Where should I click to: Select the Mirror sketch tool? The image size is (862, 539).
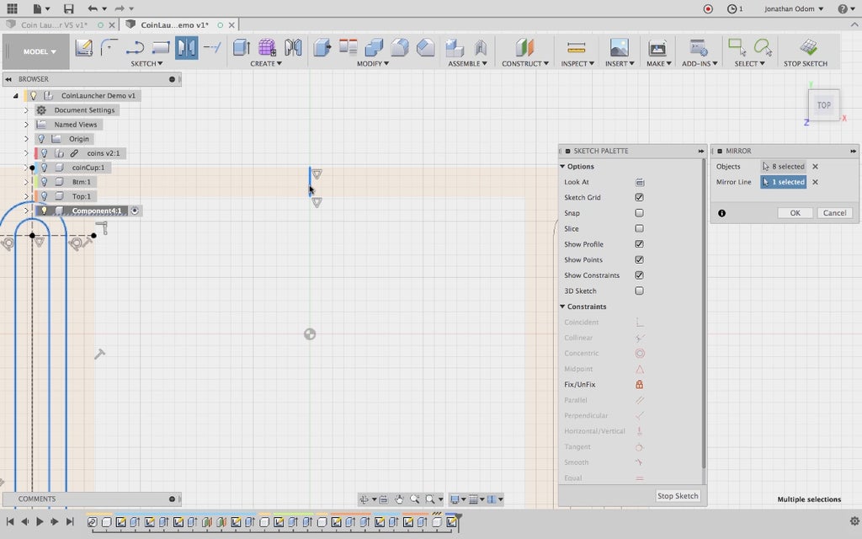click(x=186, y=48)
